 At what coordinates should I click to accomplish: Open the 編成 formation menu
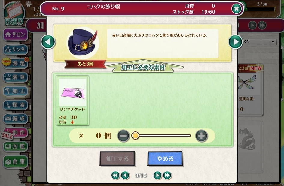15,118
